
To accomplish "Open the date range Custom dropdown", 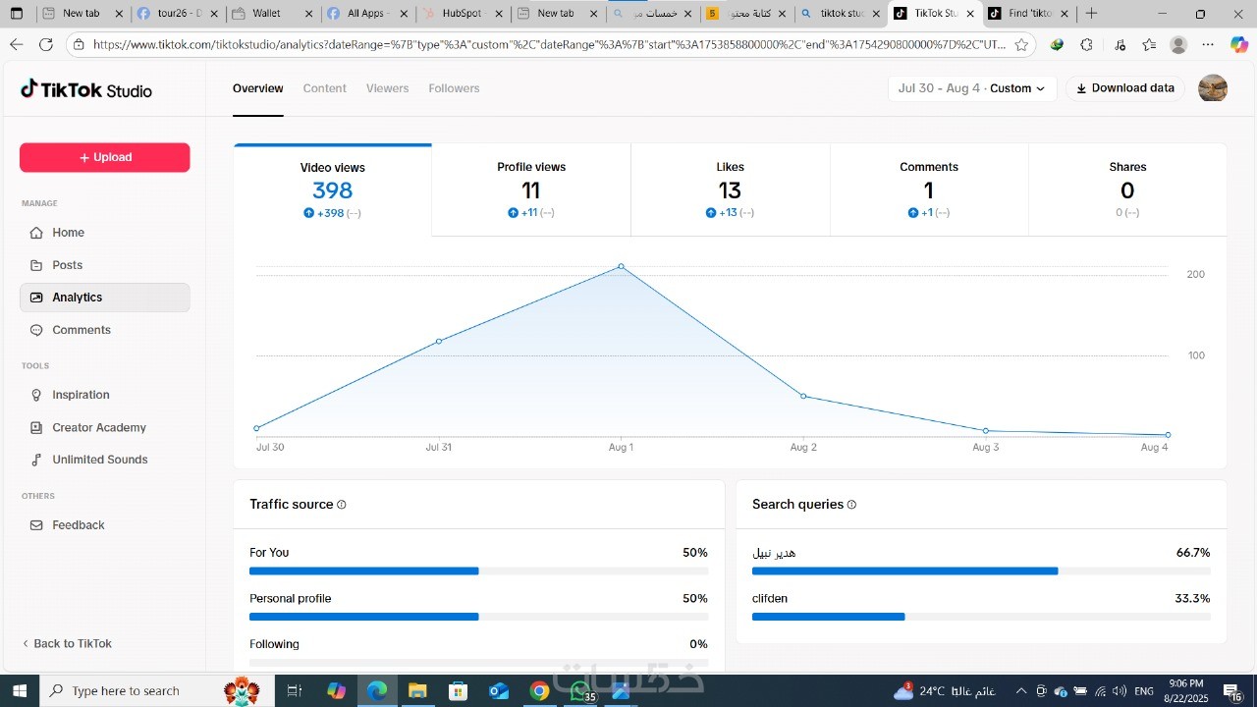I will (x=972, y=88).
